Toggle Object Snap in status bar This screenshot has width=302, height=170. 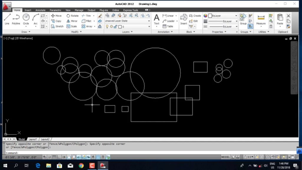pyautogui.click(x=69, y=157)
